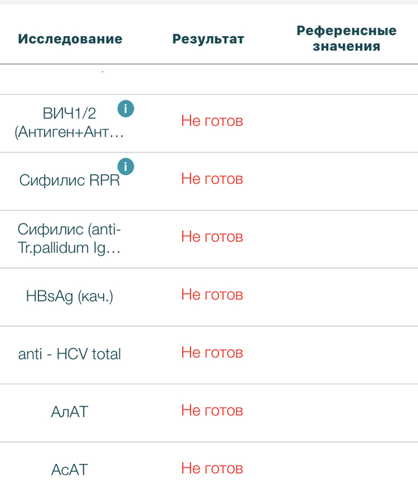The height and width of the screenshot is (499, 418).
Task: Open the anti - HCV total test
Action: point(69,354)
